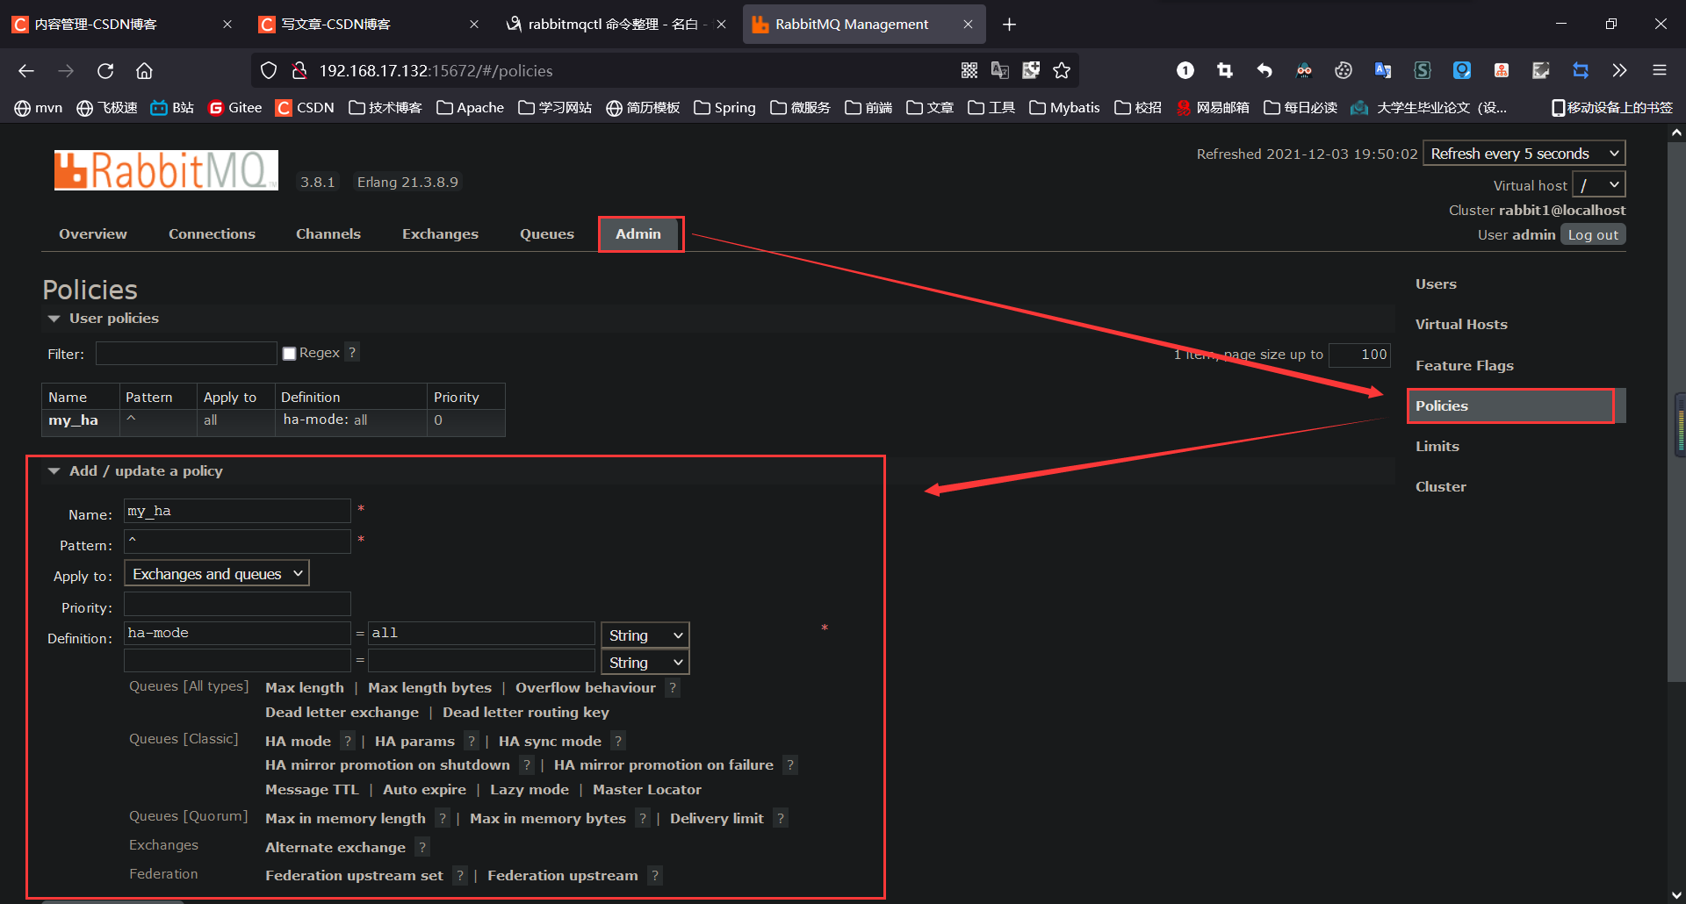The height and width of the screenshot is (904, 1686).
Task: Click the crop screenshot extension icon
Action: (x=1224, y=70)
